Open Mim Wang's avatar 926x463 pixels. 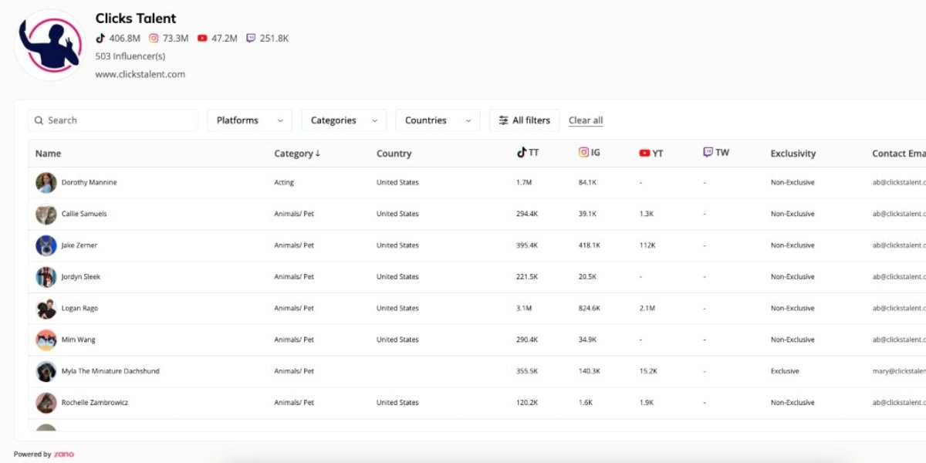click(x=46, y=340)
